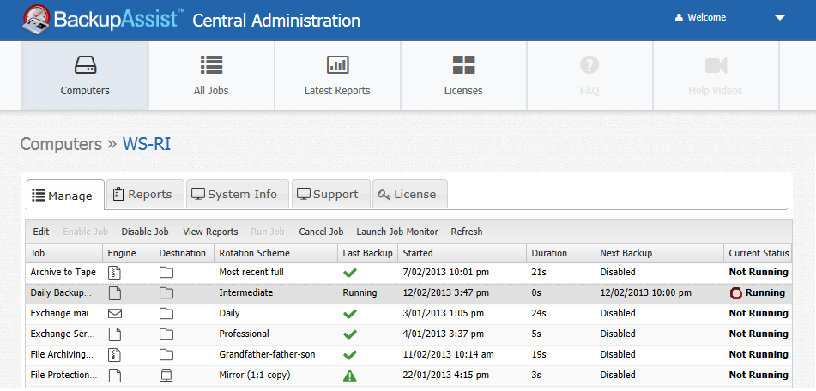Click Exchange Server destination folder icon

tap(166, 334)
